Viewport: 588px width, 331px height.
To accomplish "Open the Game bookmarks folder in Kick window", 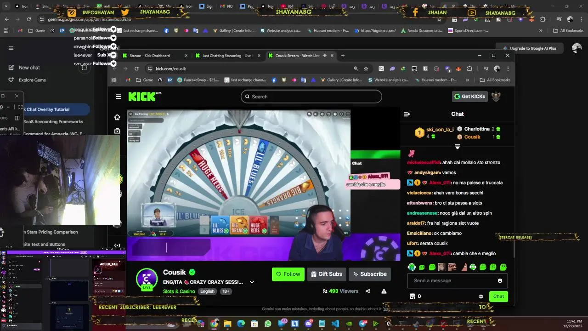I will point(145,80).
